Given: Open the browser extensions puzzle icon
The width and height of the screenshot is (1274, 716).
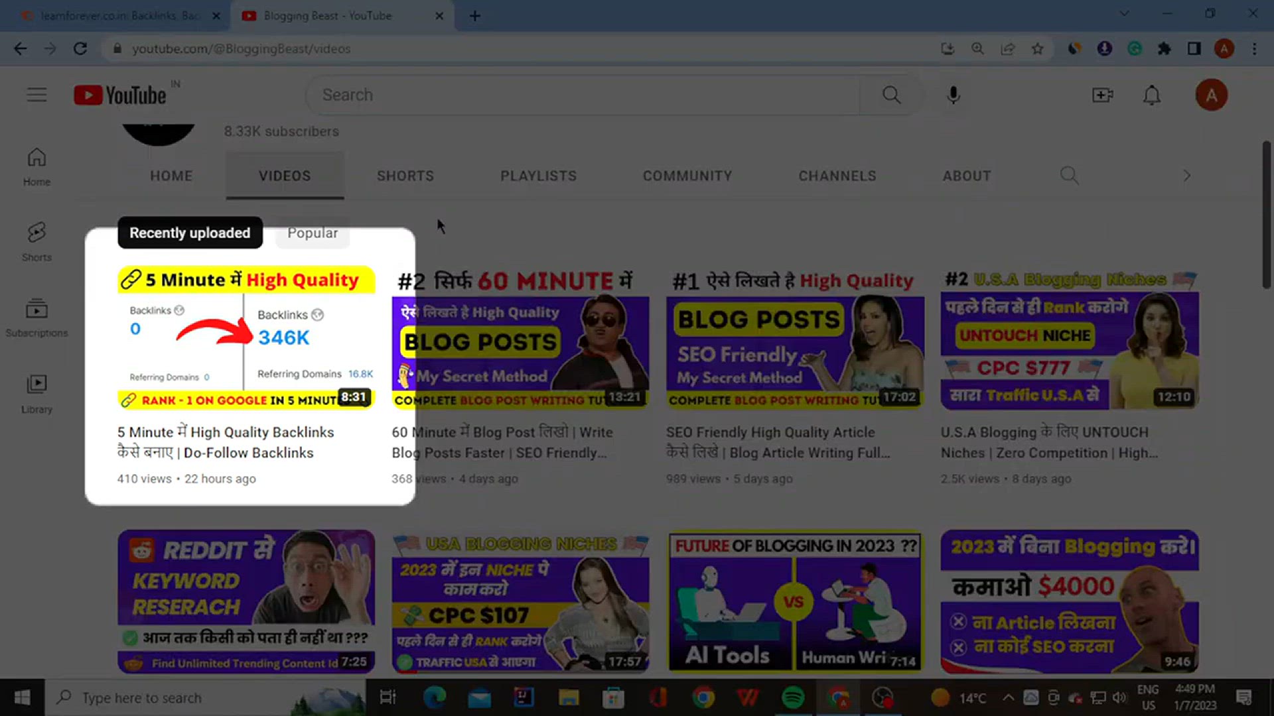Looking at the screenshot, I should pyautogui.click(x=1164, y=48).
